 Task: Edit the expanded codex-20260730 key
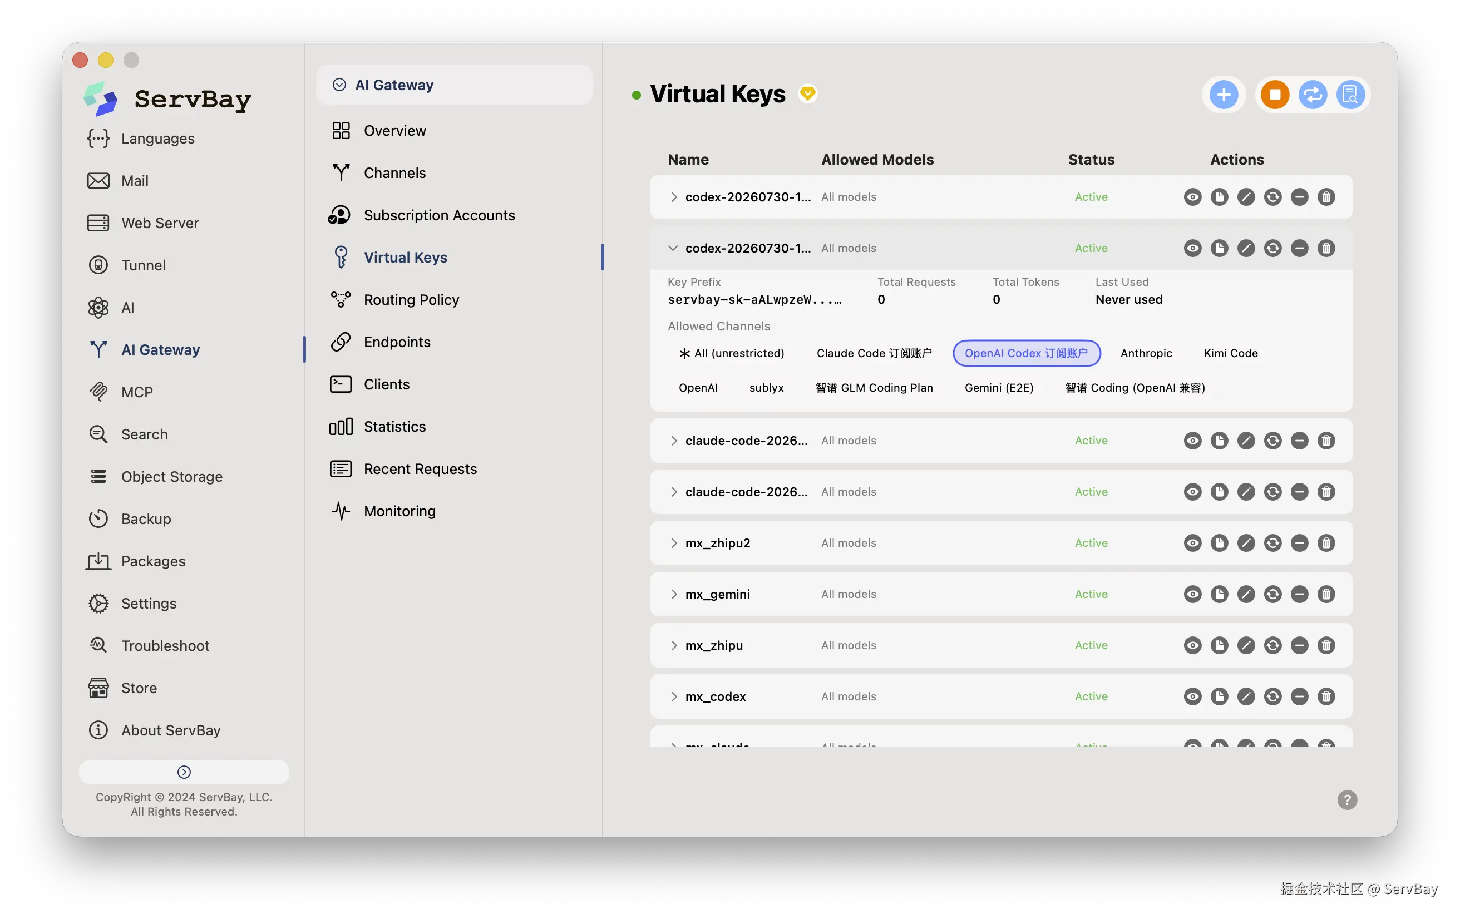(1245, 248)
